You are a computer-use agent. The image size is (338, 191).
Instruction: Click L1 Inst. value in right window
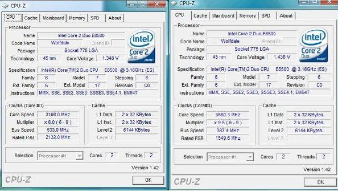(308, 122)
